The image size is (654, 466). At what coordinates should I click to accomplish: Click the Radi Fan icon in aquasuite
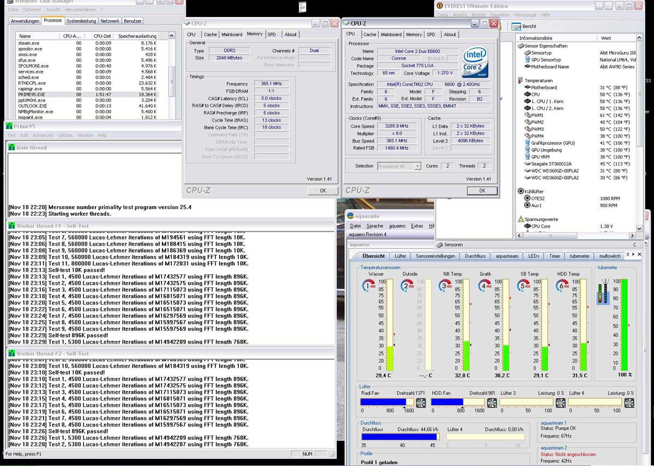point(421,403)
